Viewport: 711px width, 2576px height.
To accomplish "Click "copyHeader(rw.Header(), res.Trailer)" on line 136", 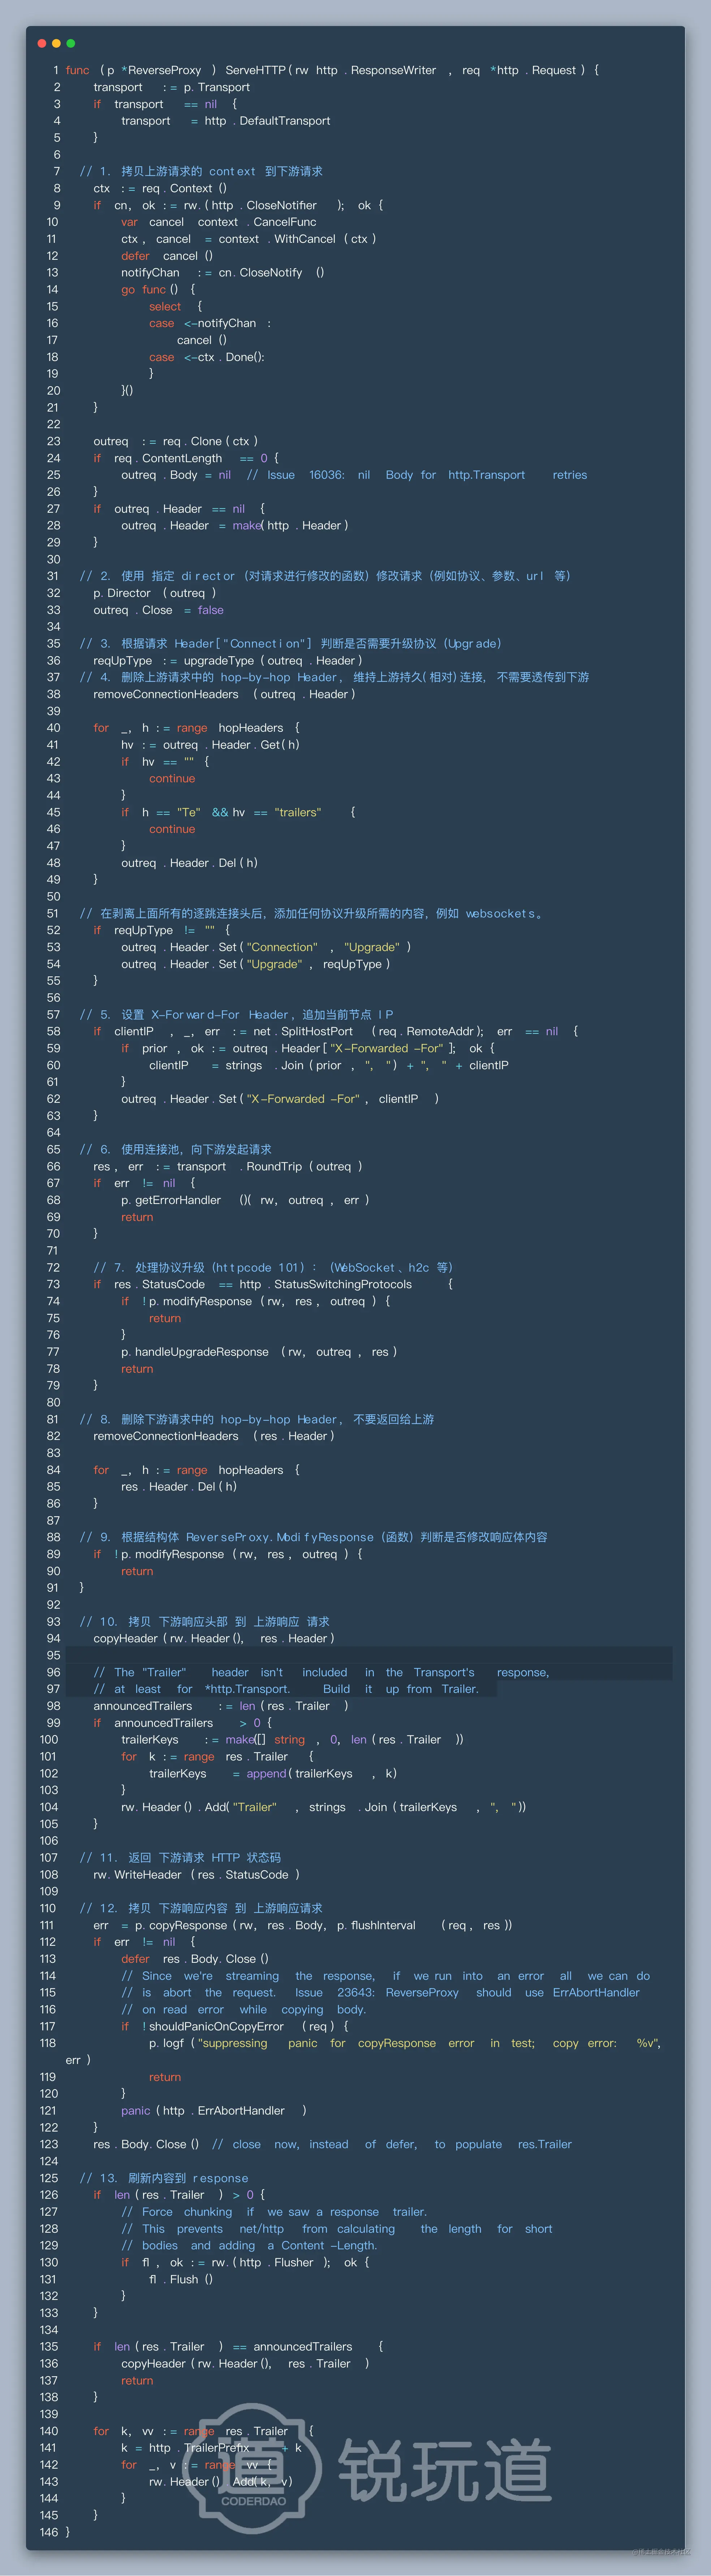I will [245, 2364].
